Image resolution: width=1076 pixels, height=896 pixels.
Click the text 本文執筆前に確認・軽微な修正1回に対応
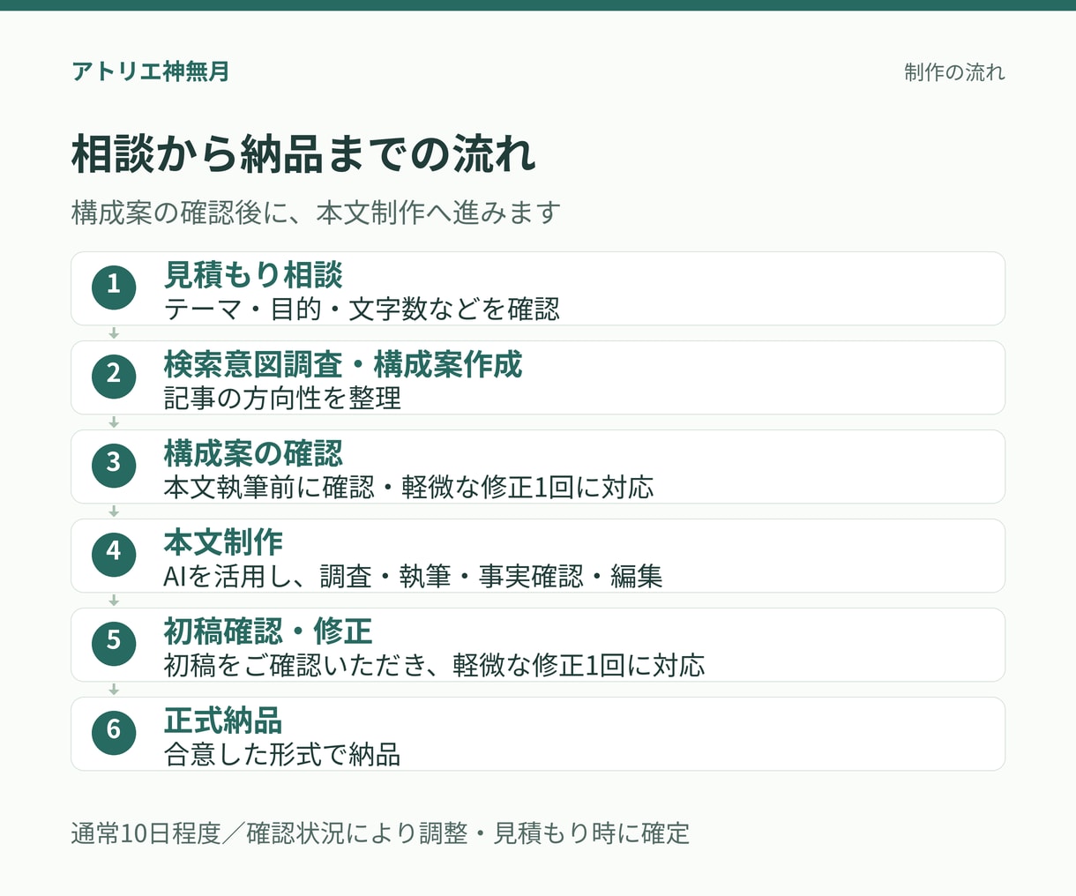pos(409,488)
